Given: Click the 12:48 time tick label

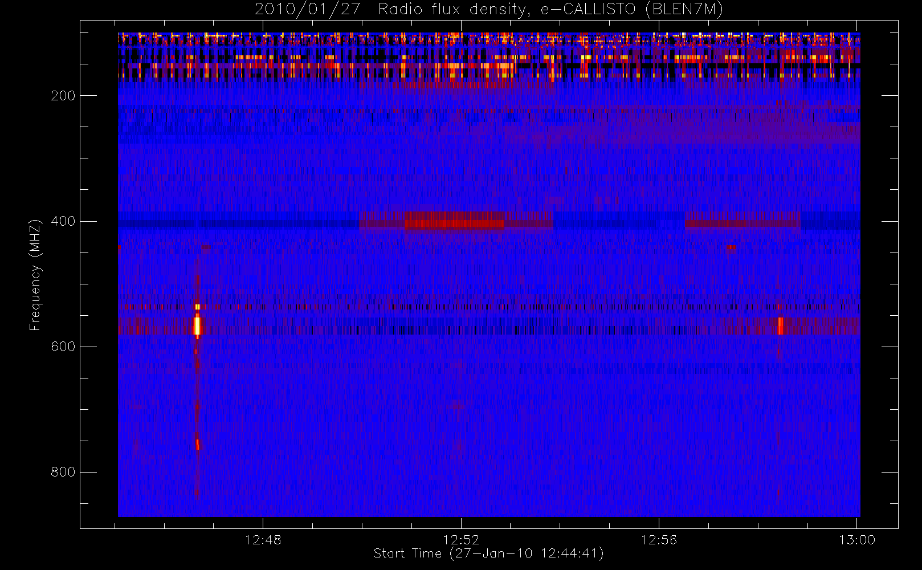Looking at the screenshot, I should point(263,540).
